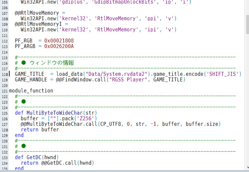Viewport: 249px width, 172px height.
Task: Click line number 125 in the gutter
Action: coord(5,113)
